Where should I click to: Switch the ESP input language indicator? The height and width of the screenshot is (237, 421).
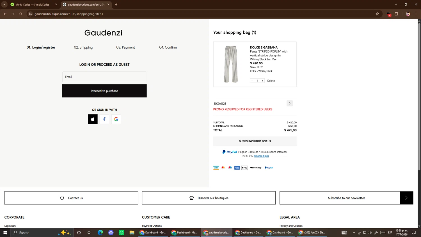click(x=390, y=233)
